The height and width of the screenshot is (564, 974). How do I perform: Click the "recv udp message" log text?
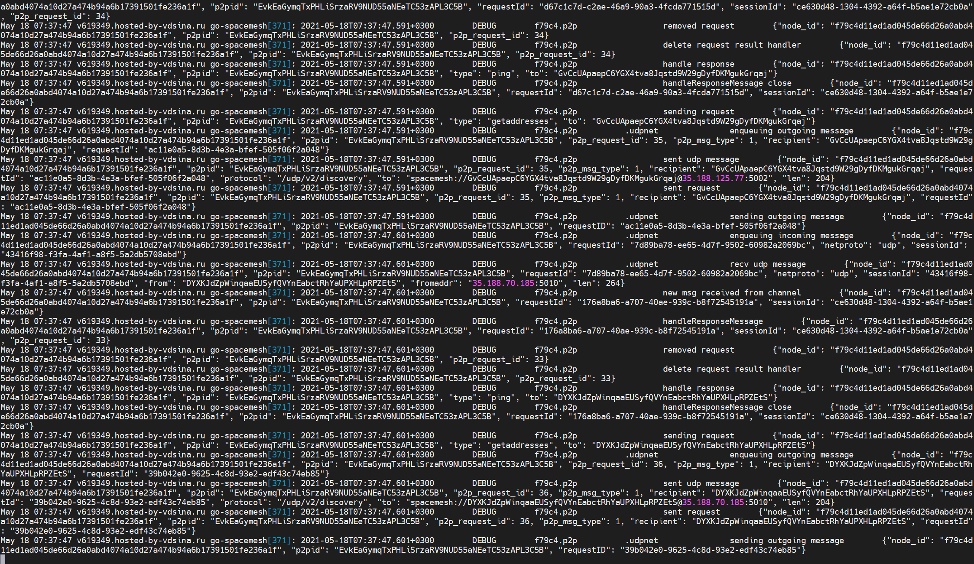point(767,264)
